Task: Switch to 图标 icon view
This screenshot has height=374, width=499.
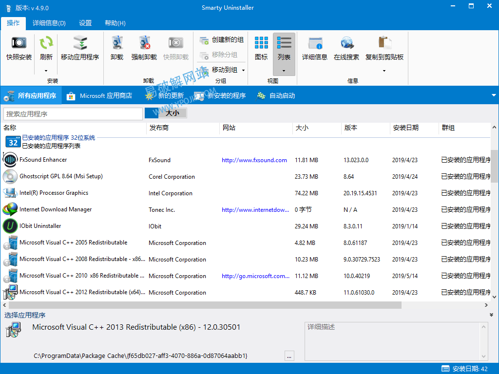Action: tap(261, 49)
